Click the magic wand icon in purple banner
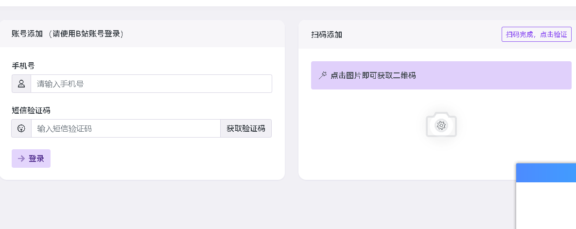Image resolution: width=576 pixels, height=229 pixels. pos(323,75)
